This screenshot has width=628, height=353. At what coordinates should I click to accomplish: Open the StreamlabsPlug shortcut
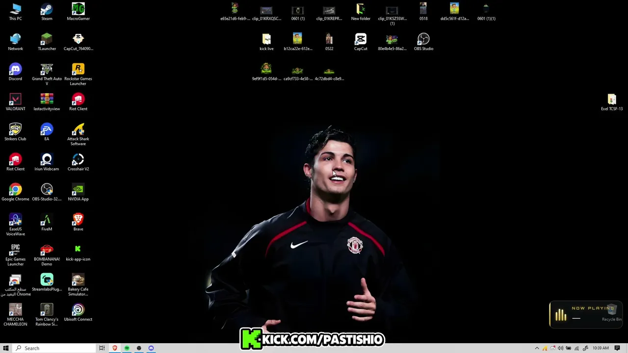(x=47, y=282)
